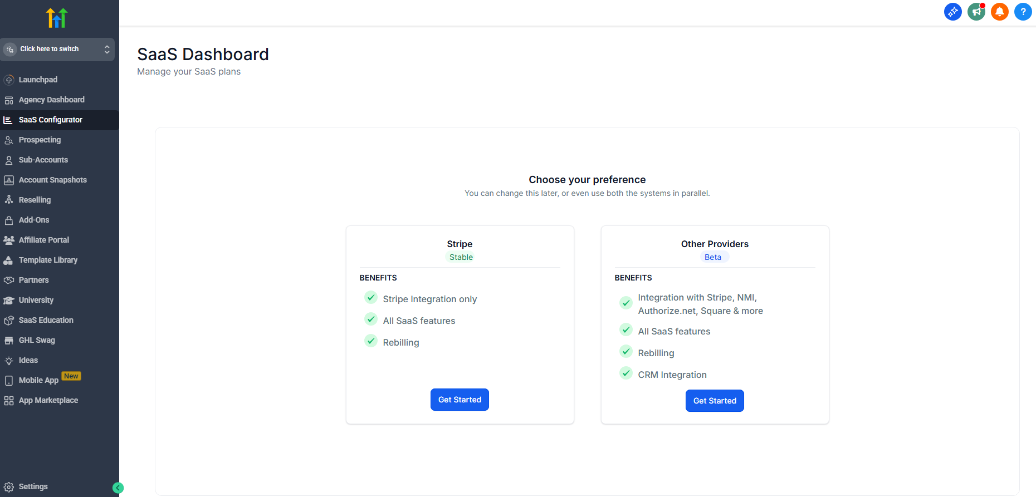Click the University graduation cap icon
The image size is (1036, 497).
9,301
